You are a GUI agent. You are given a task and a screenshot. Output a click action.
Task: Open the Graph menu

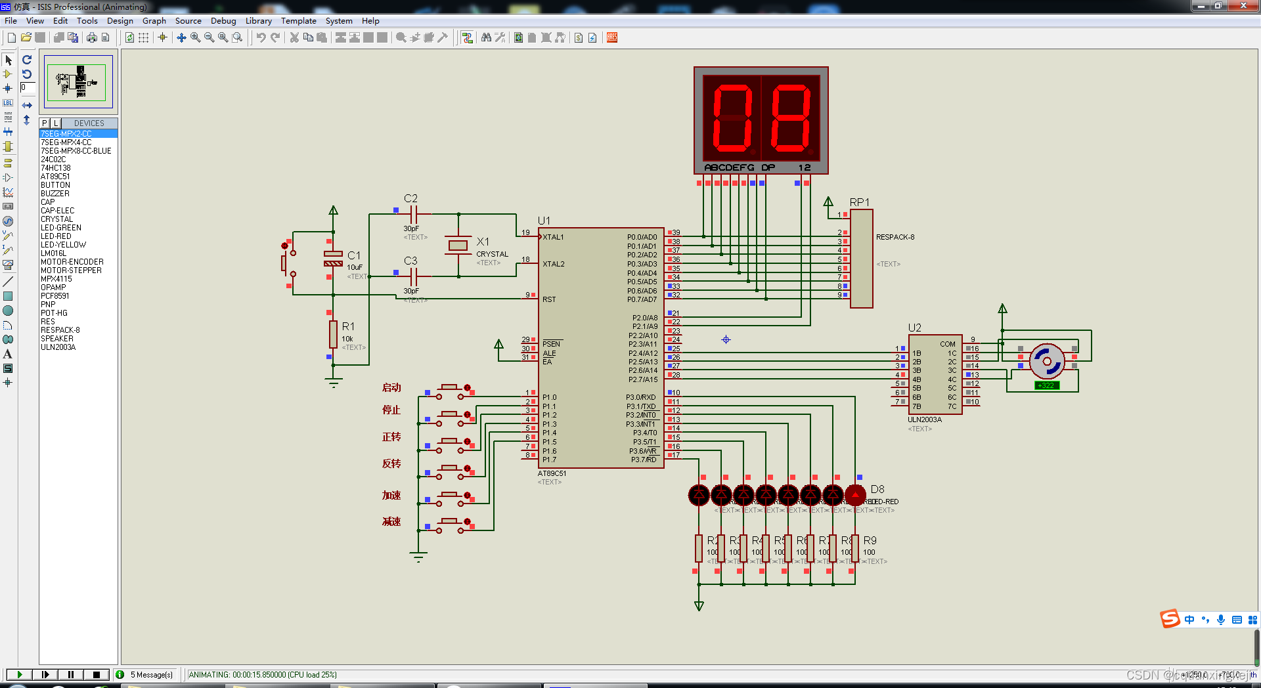click(154, 21)
